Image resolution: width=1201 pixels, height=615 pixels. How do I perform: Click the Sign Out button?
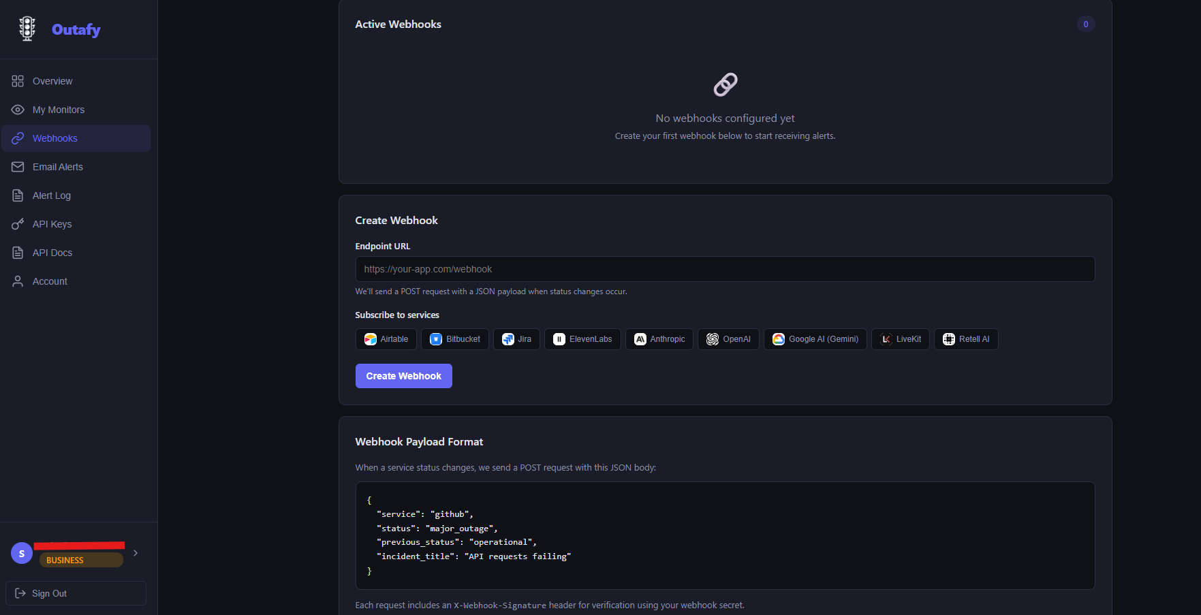point(76,593)
